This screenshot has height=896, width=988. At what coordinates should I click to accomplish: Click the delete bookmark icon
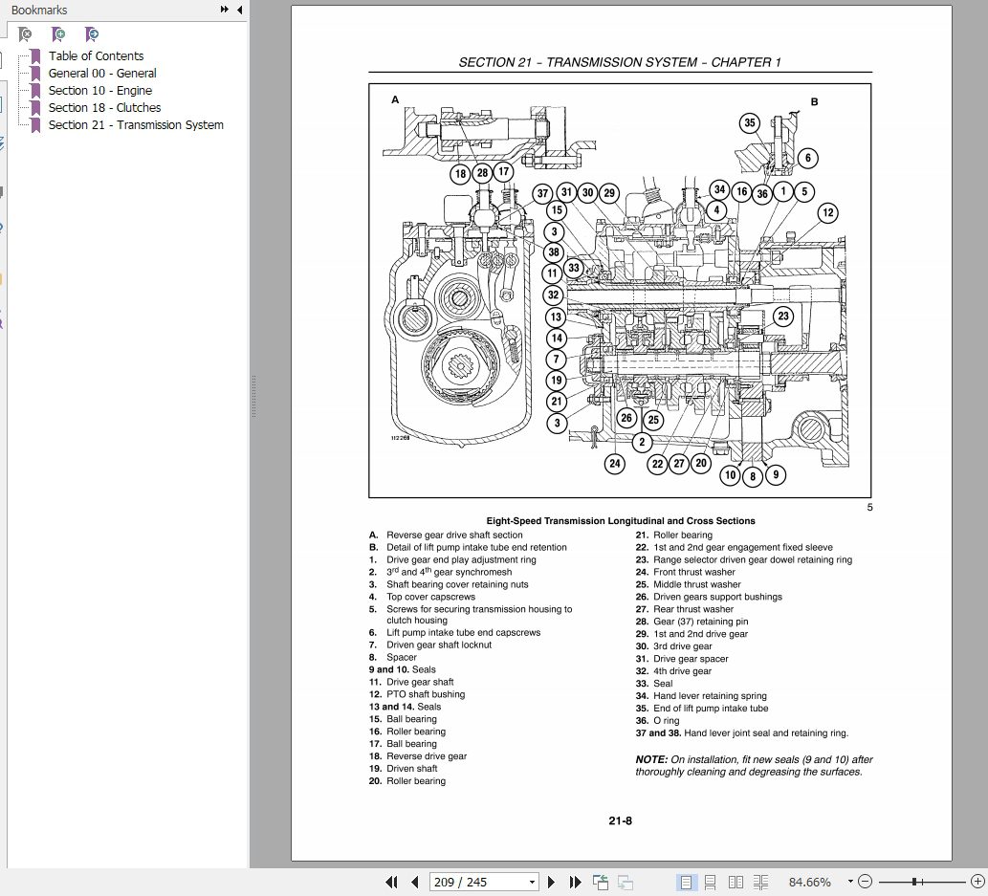pyautogui.click(x=25, y=34)
